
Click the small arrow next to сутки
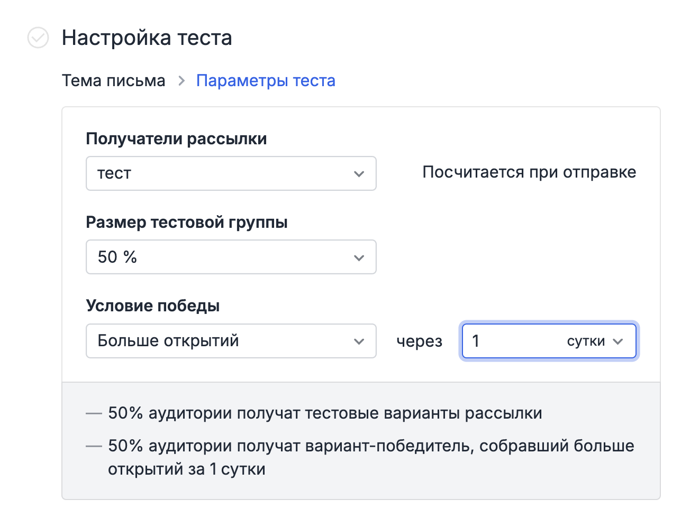pyautogui.click(x=618, y=341)
